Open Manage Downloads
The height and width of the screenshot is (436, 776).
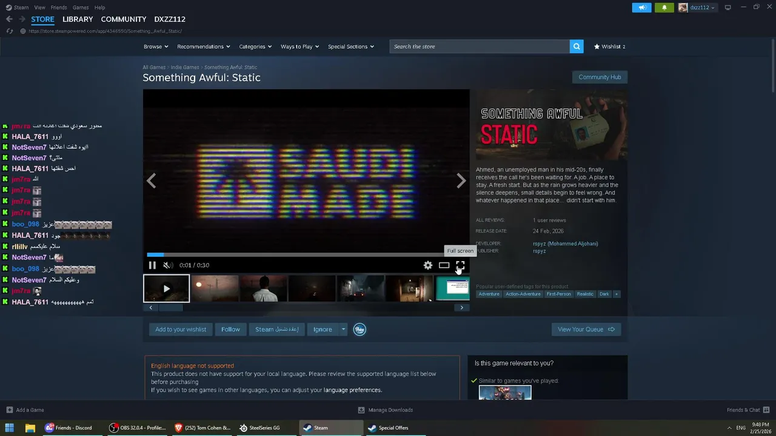click(x=386, y=410)
